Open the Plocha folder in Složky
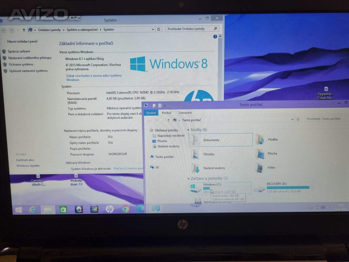This screenshot has height=262, width=349. click(x=267, y=154)
